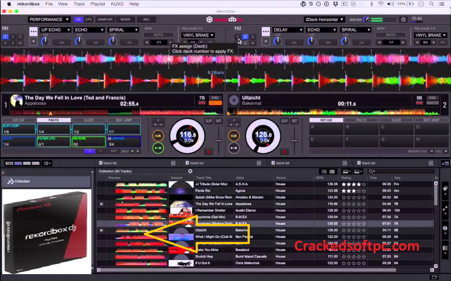The width and height of the screenshot is (451, 281).
Task: Assign FX2 to deck 2
Action: pos(245,37)
